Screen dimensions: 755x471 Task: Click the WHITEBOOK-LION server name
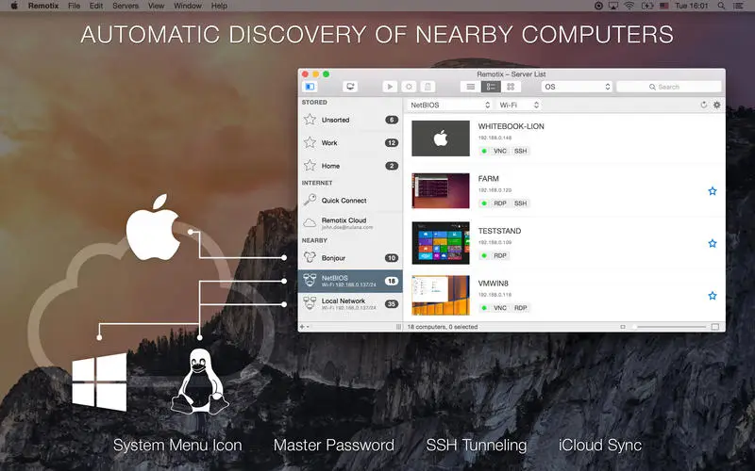(511, 126)
